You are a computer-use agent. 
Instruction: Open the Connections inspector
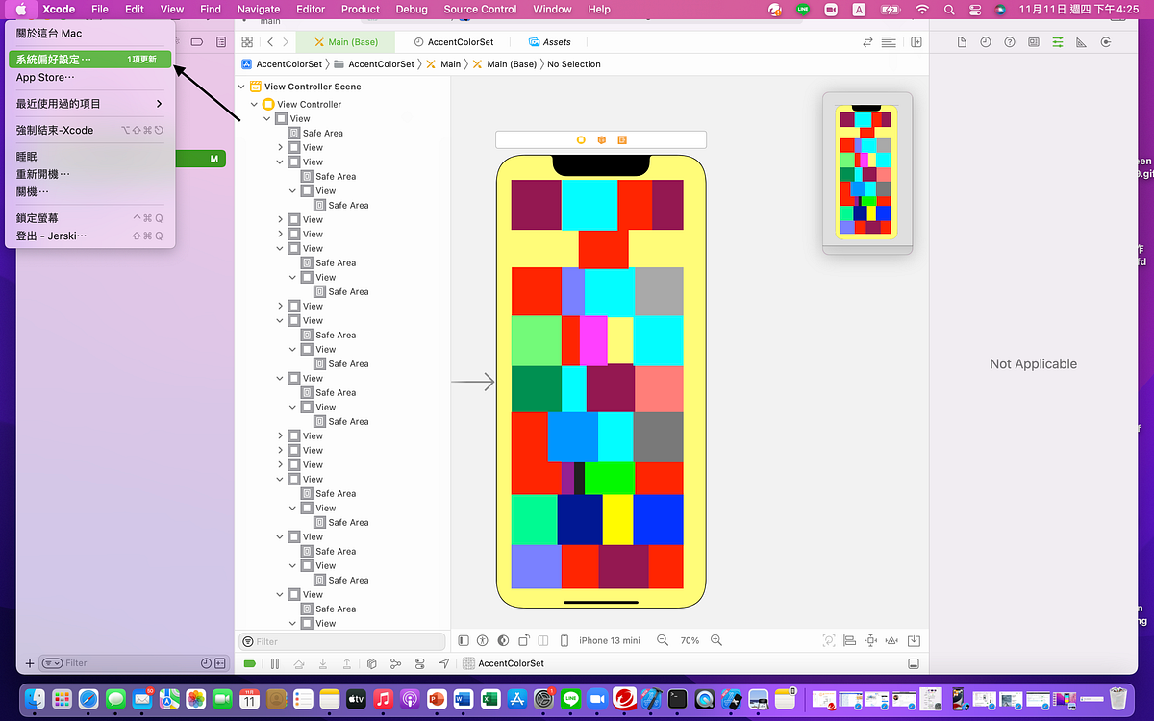click(1104, 42)
